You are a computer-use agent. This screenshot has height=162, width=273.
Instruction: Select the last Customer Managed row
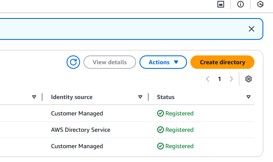pos(127,146)
